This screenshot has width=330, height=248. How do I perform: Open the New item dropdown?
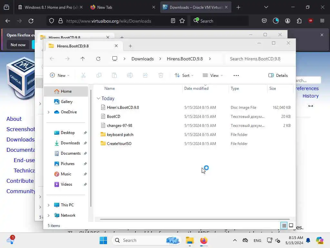(60, 75)
